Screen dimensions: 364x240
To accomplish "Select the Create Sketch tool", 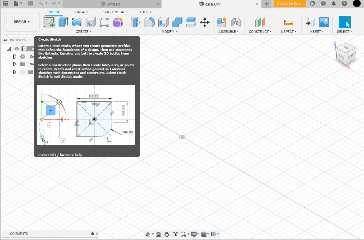I will (x=49, y=22).
